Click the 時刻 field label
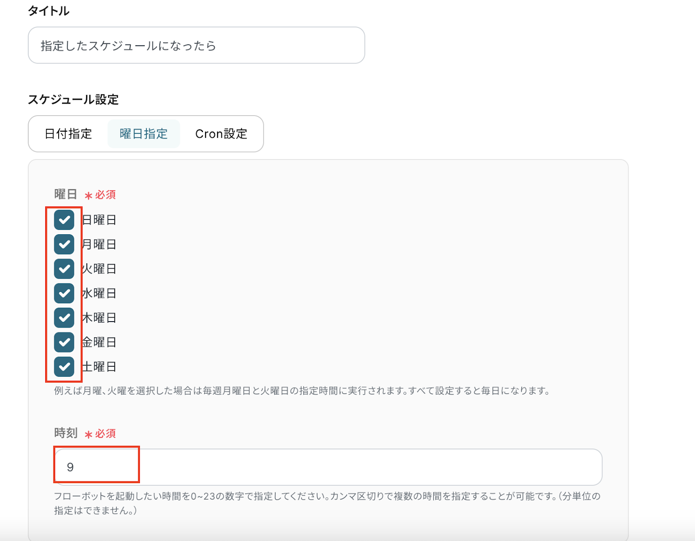 (x=66, y=433)
